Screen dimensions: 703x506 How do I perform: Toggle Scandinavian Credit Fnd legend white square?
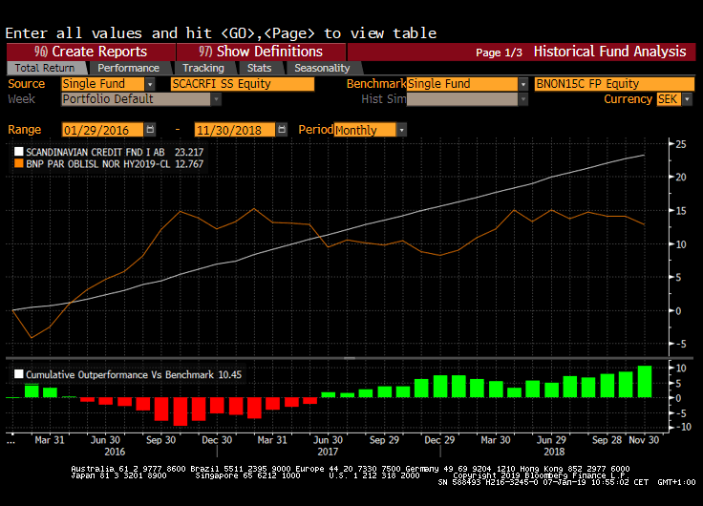coord(19,152)
